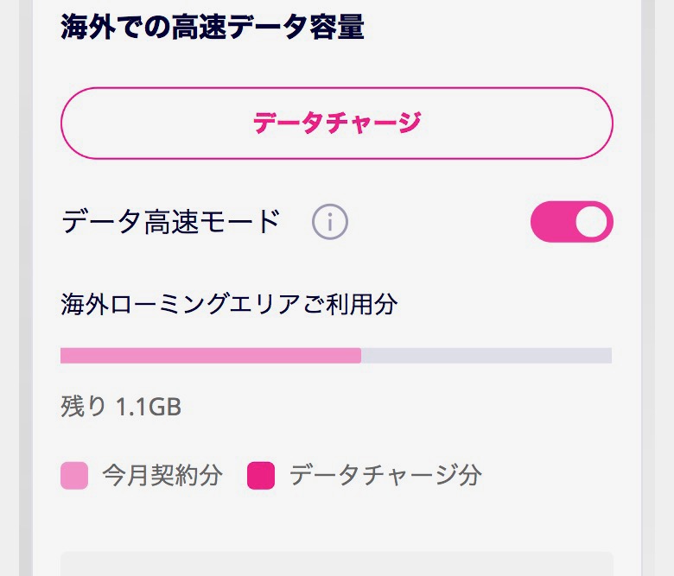This screenshot has width=674, height=576.
Task: Click the white knob of the pink switch
Action: point(592,222)
